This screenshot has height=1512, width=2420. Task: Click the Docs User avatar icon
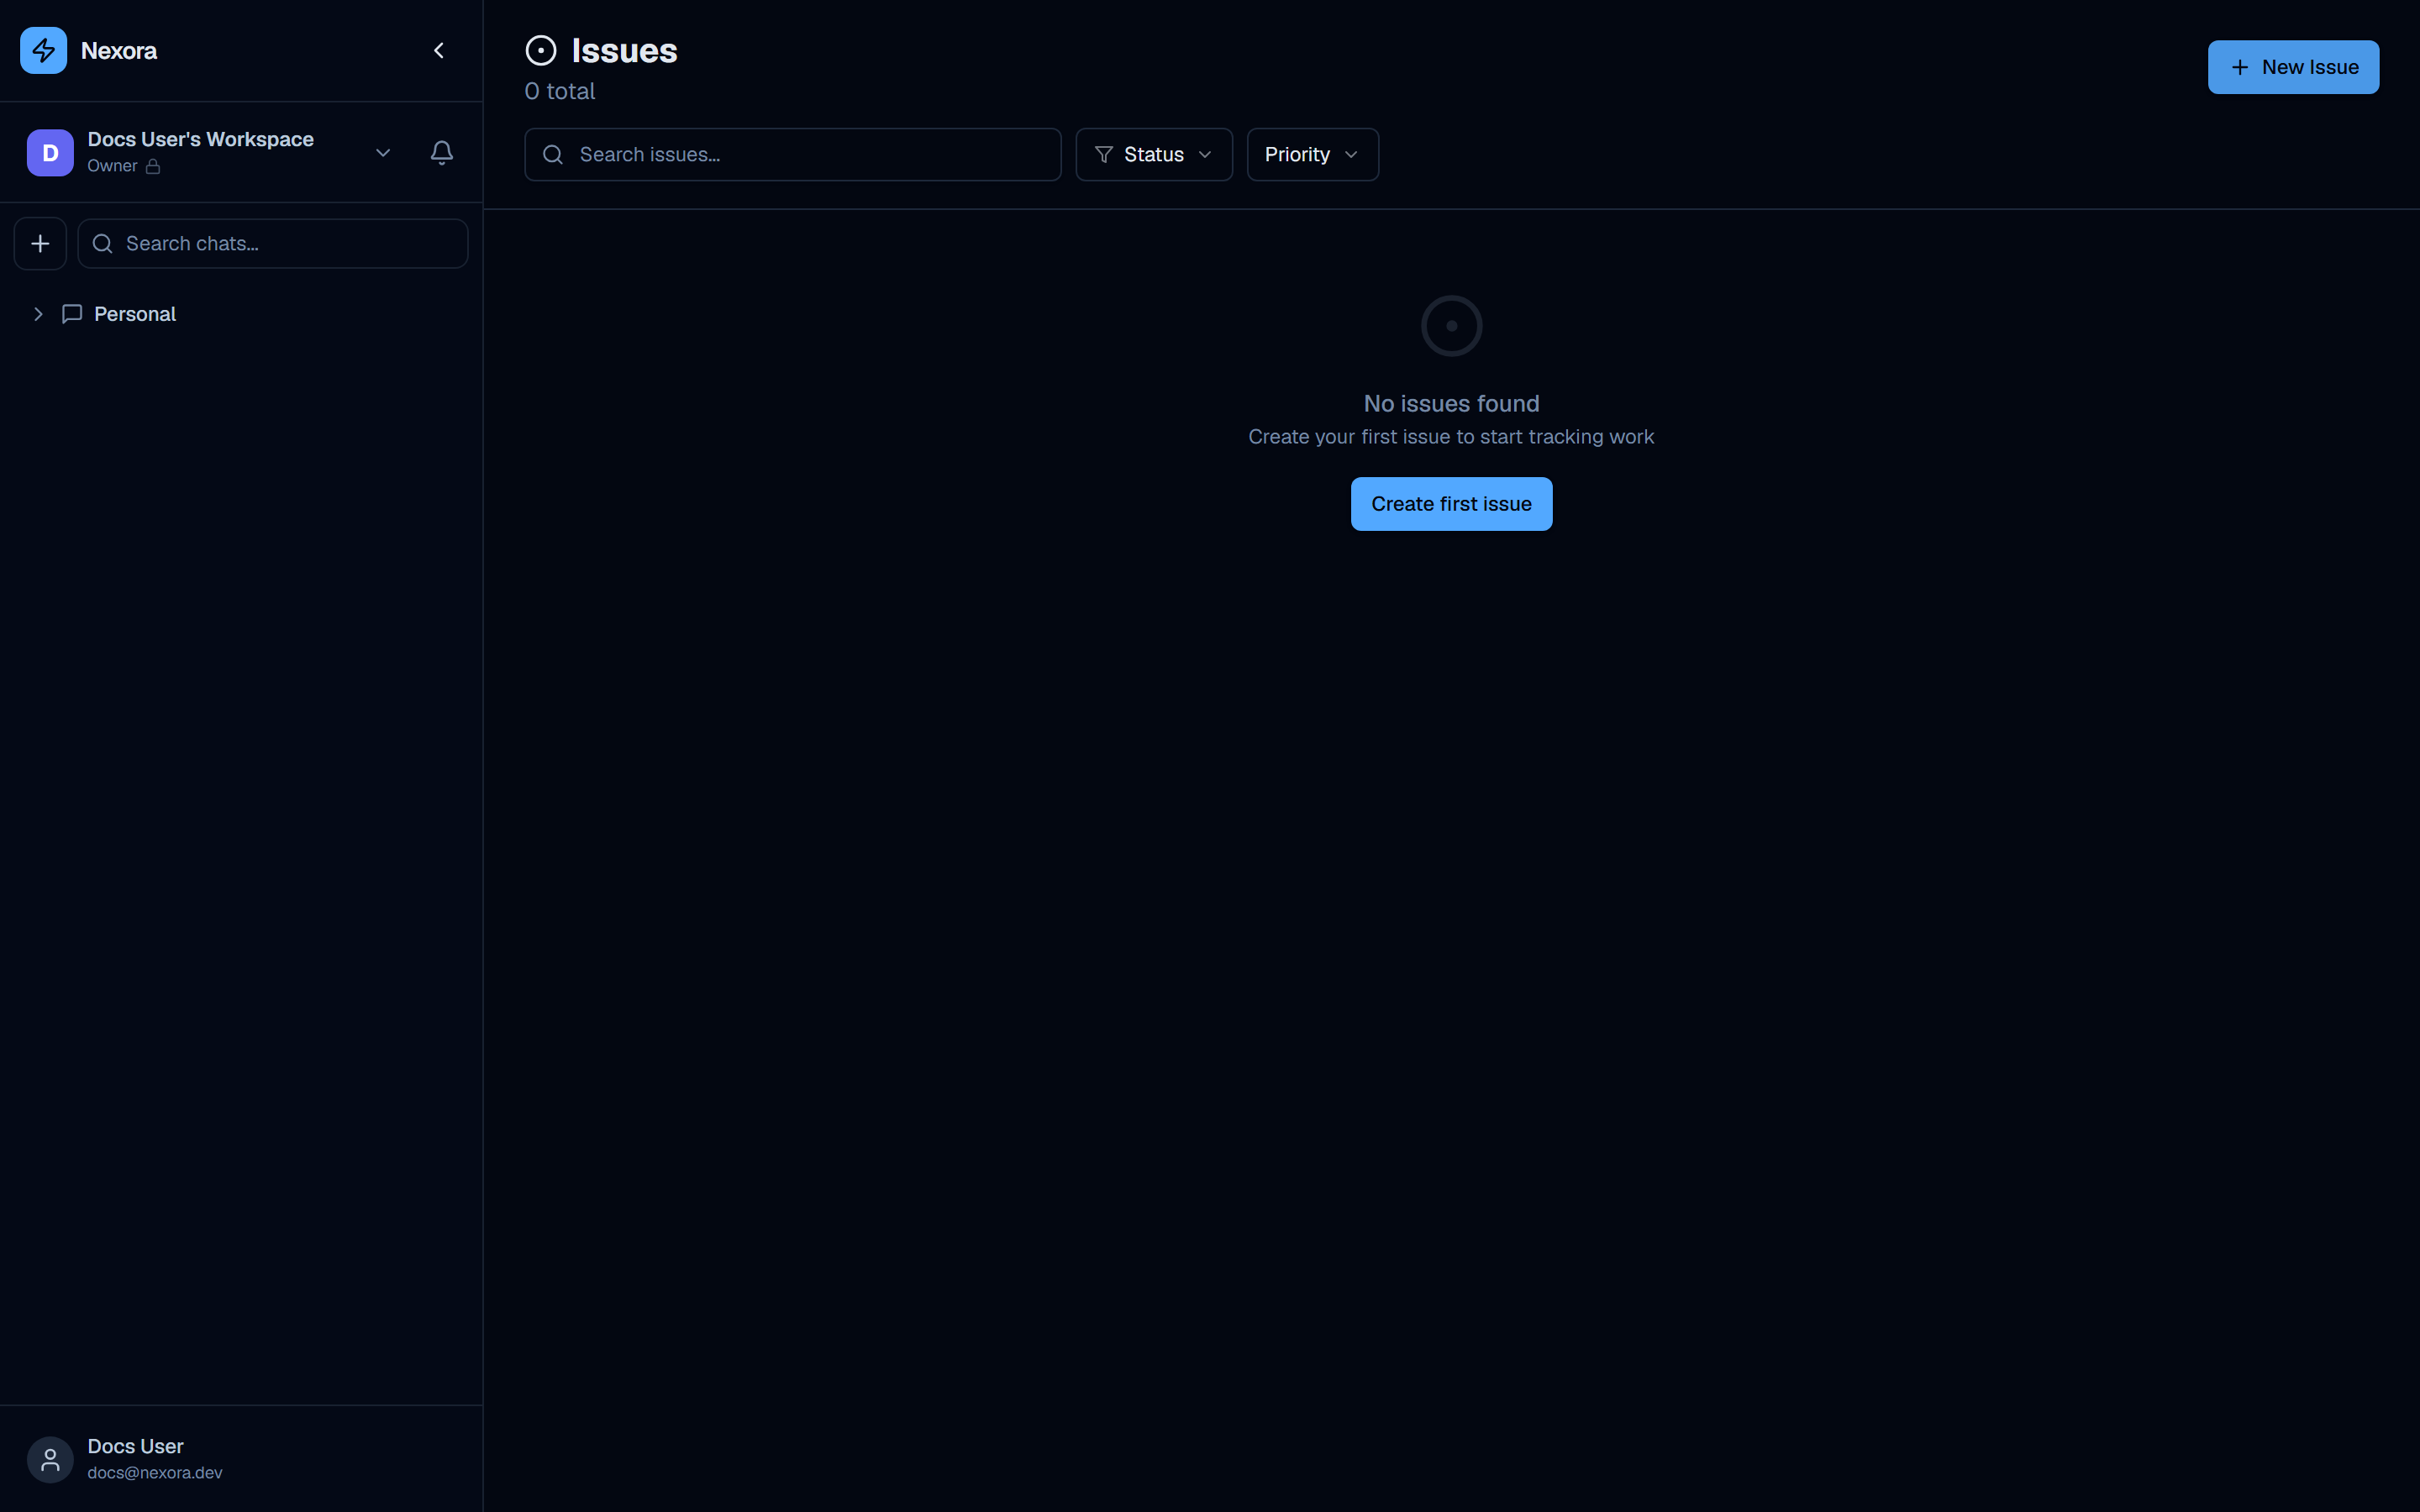[50, 1459]
